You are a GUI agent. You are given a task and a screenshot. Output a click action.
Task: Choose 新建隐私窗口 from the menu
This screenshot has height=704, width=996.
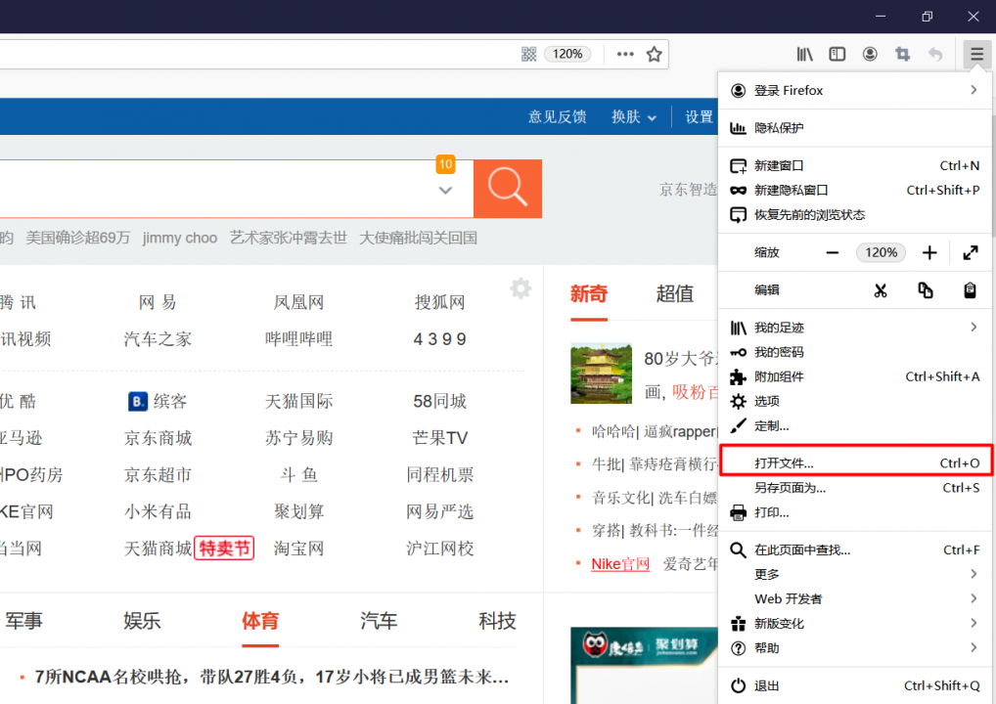click(x=855, y=191)
